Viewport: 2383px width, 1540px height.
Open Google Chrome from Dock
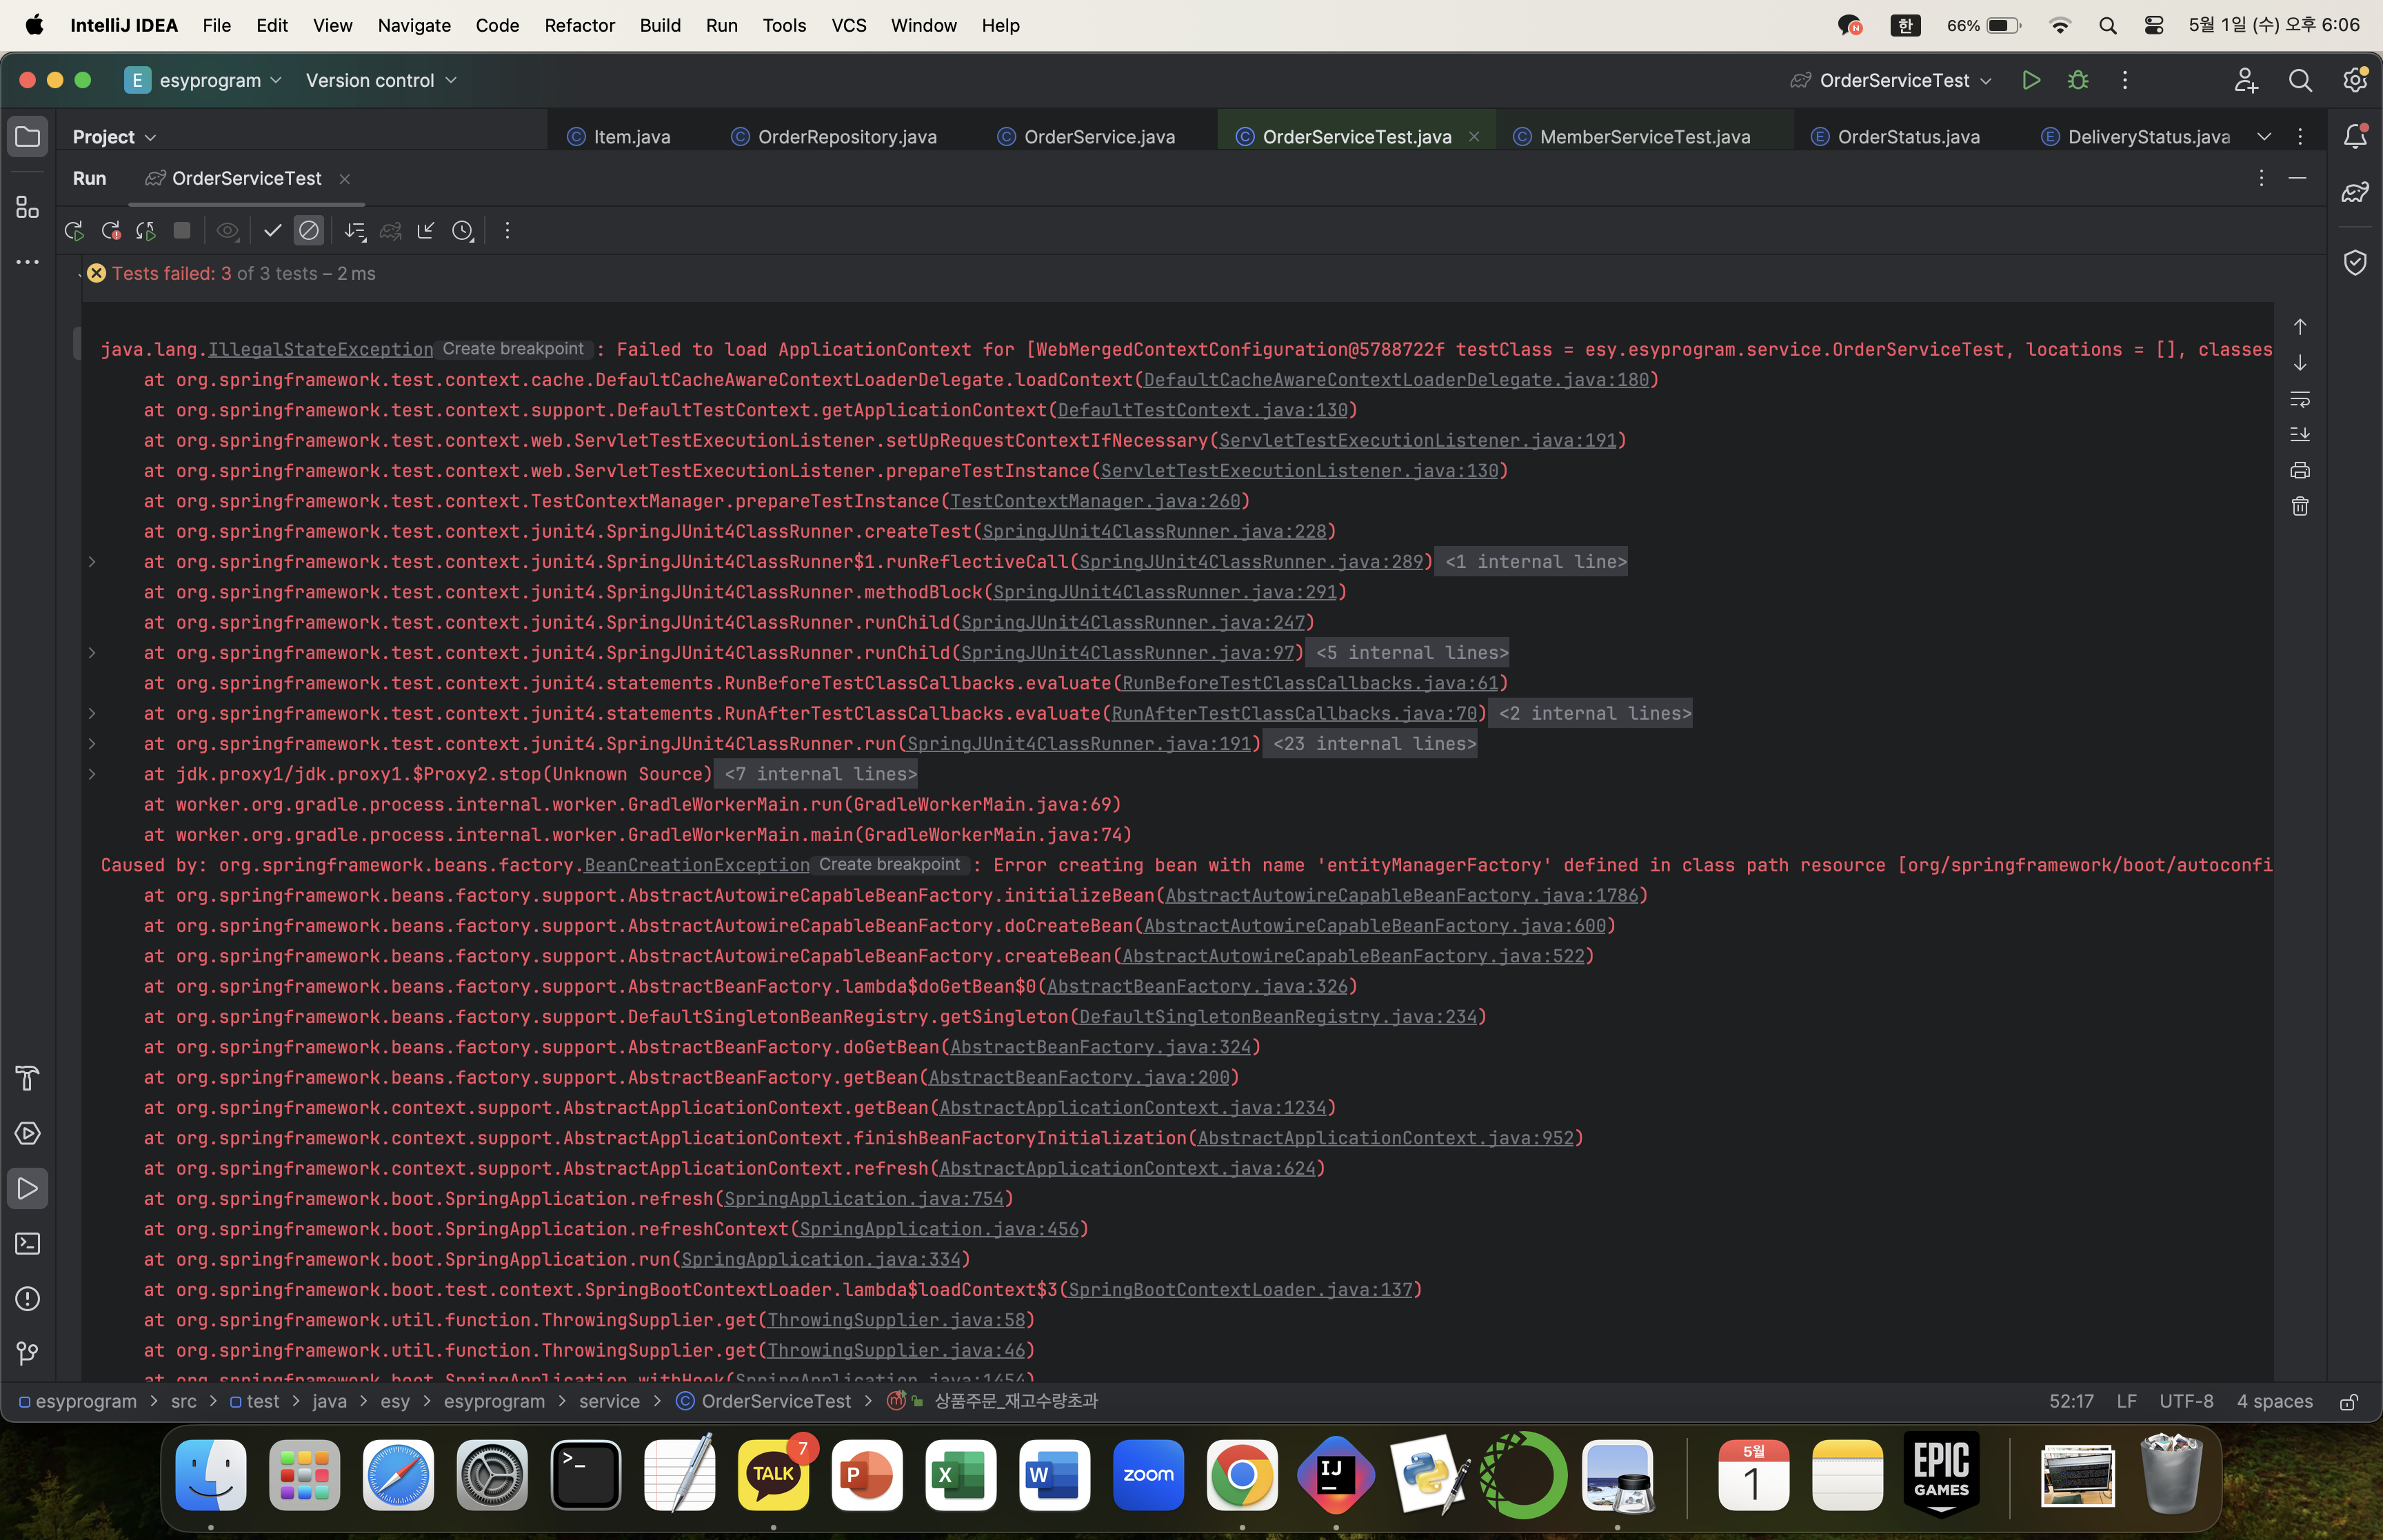(1242, 1475)
